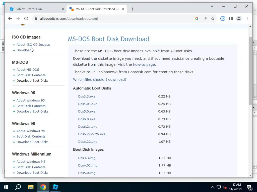Close the Roblox Creator Hub tab
The image size is (257, 192).
(62, 9)
